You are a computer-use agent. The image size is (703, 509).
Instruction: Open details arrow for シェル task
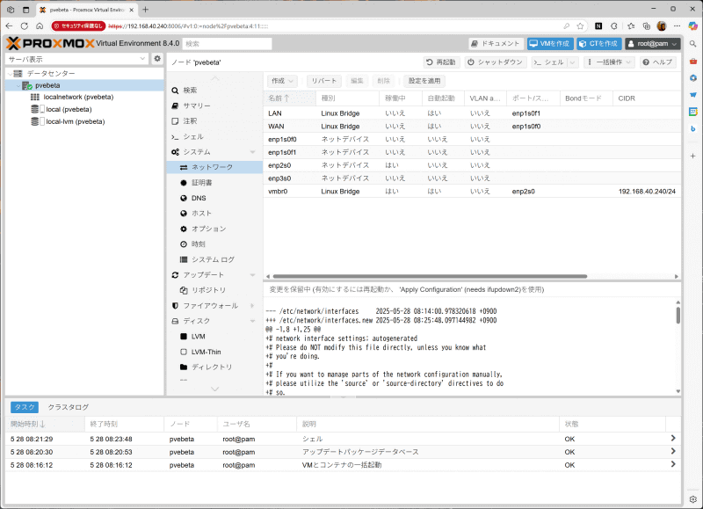[673, 438]
